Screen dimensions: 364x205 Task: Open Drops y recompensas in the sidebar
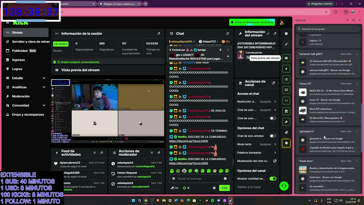coord(26,114)
